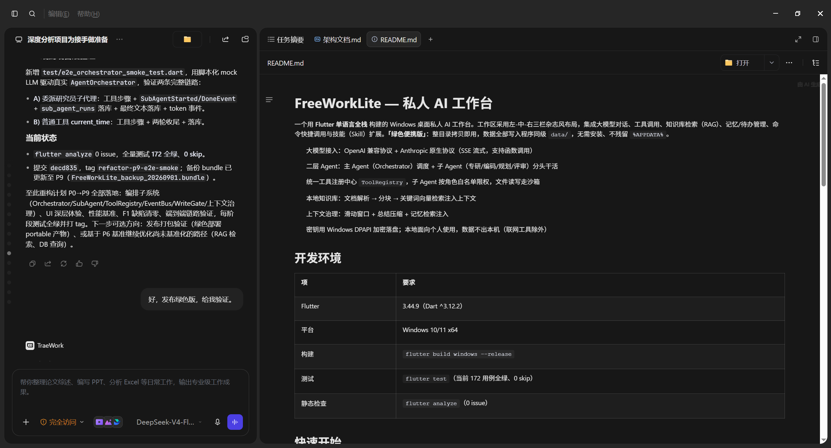Expand the 完全访问 permission dropdown
The image size is (831, 448).
click(62, 422)
